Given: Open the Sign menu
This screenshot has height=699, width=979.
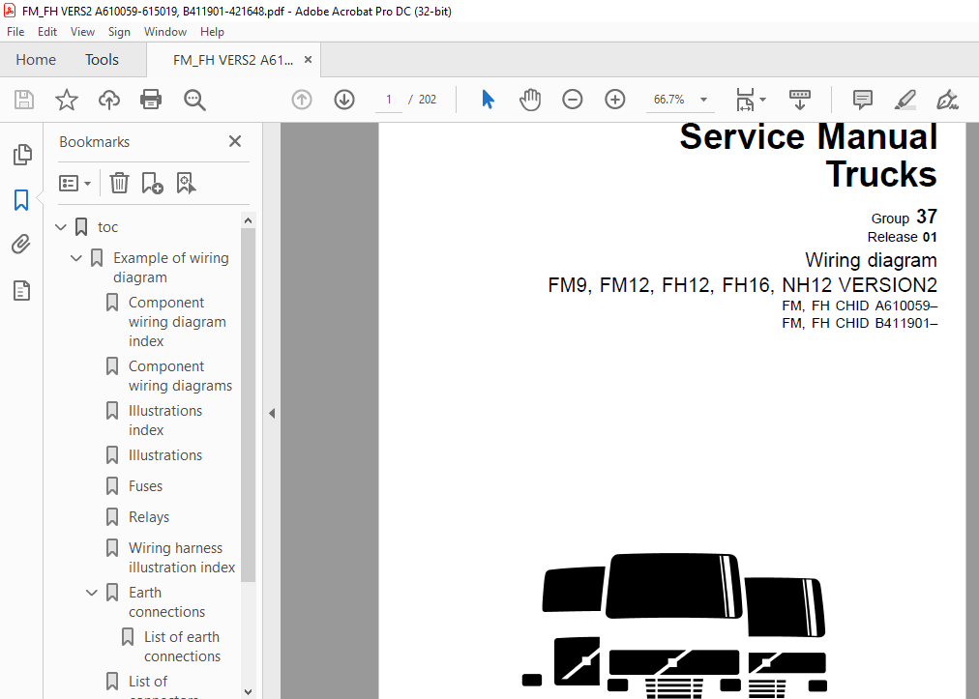Looking at the screenshot, I should [119, 32].
